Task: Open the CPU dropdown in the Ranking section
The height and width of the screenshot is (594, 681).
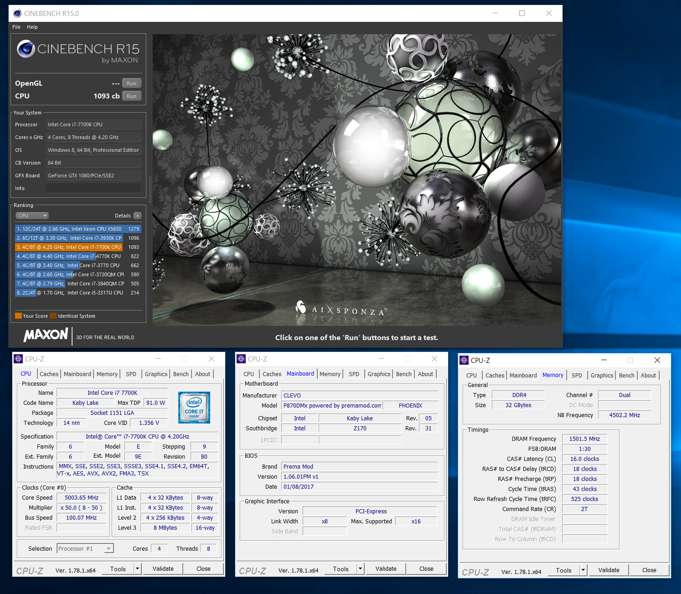Action: [x=32, y=216]
